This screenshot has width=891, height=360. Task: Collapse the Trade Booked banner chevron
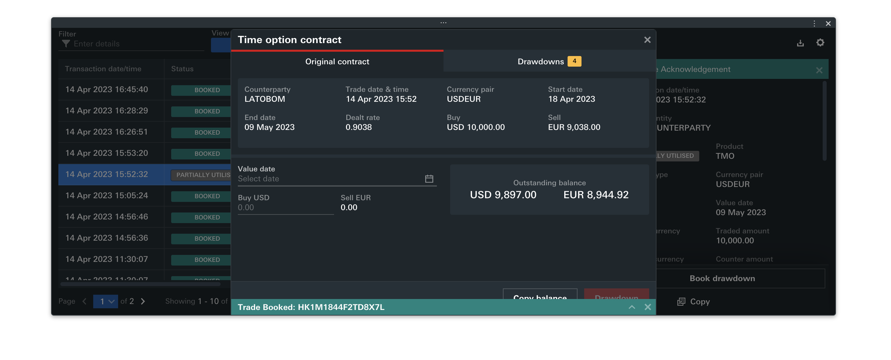(632, 307)
